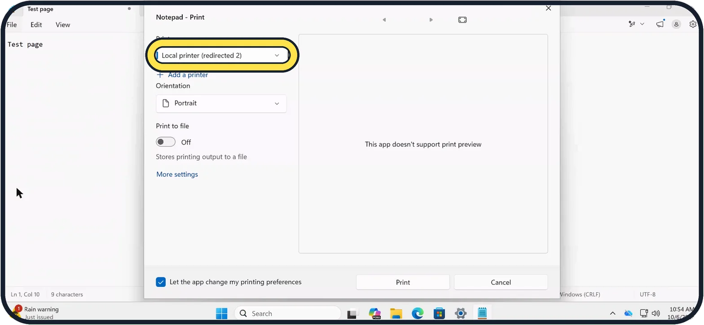Open Notepad's AI rewrite pen tool
Image resolution: width=704 pixels, height=325 pixels.
[632, 24]
